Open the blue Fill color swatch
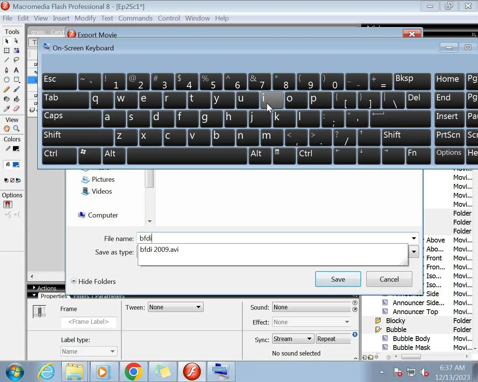478x382 pixels. click(16, 165)
